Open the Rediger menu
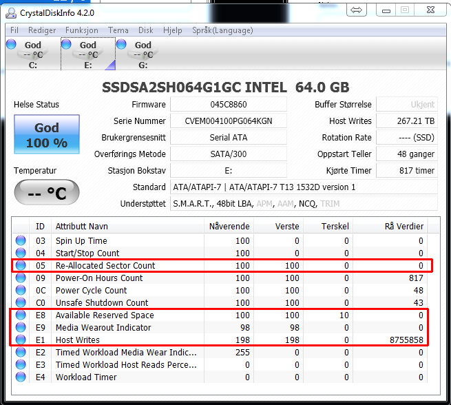 (x=42, y=30)
